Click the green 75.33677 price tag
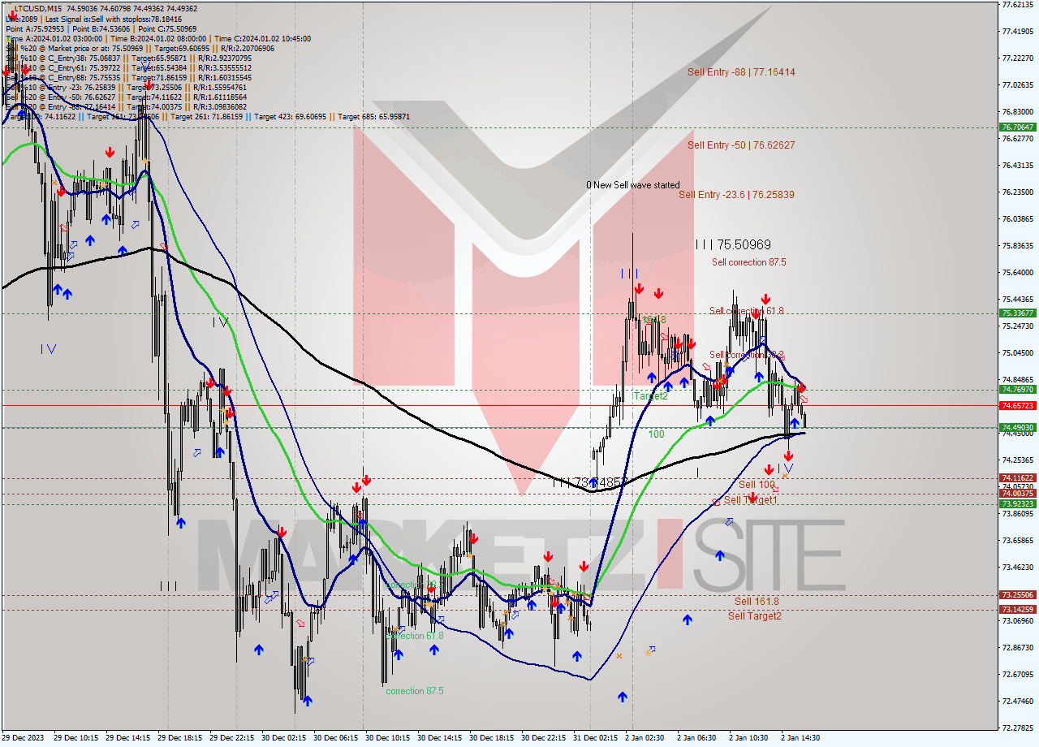1039x747 pixels. [x=1017, y=313]
